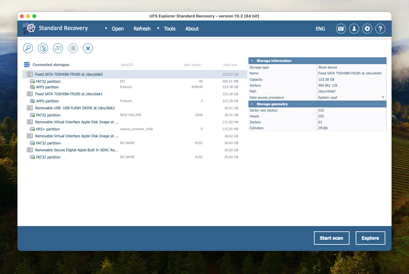Click the easeus_preview_rdisk label
The width and height of the screenshot is (409, 274).
point(137,129)
